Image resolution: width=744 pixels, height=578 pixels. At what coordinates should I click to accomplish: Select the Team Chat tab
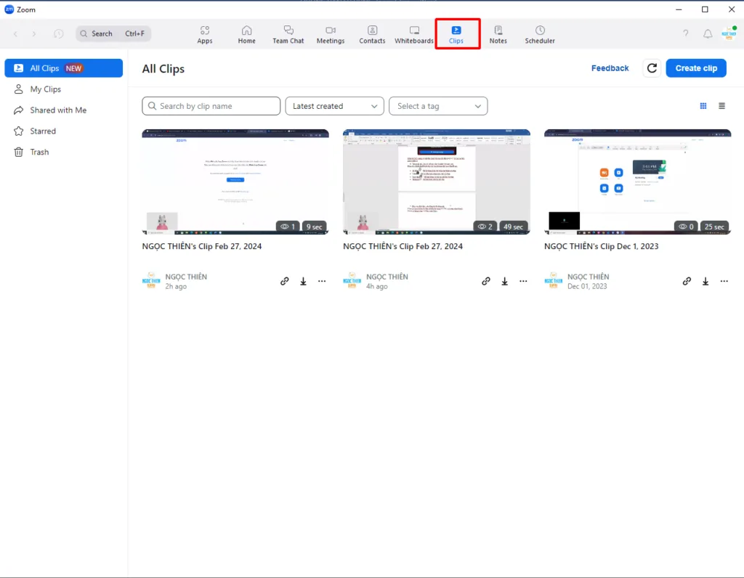288,34
